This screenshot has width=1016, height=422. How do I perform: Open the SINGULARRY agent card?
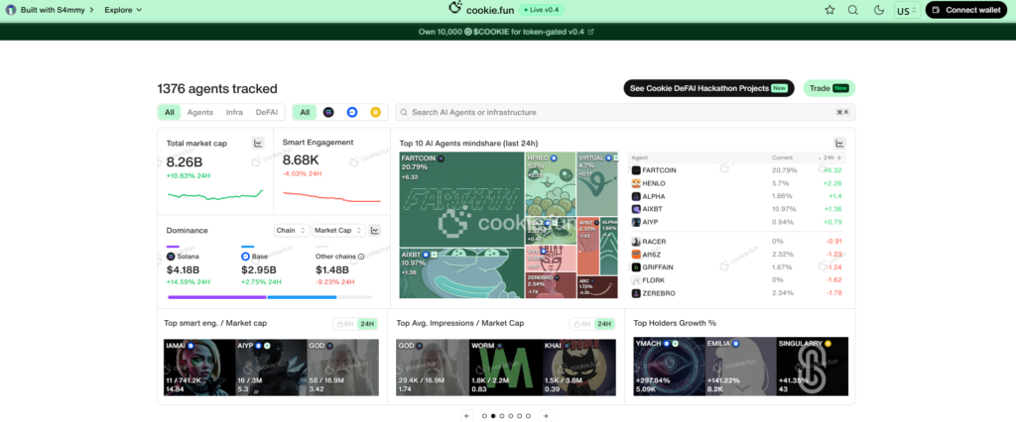click(813, 367)
